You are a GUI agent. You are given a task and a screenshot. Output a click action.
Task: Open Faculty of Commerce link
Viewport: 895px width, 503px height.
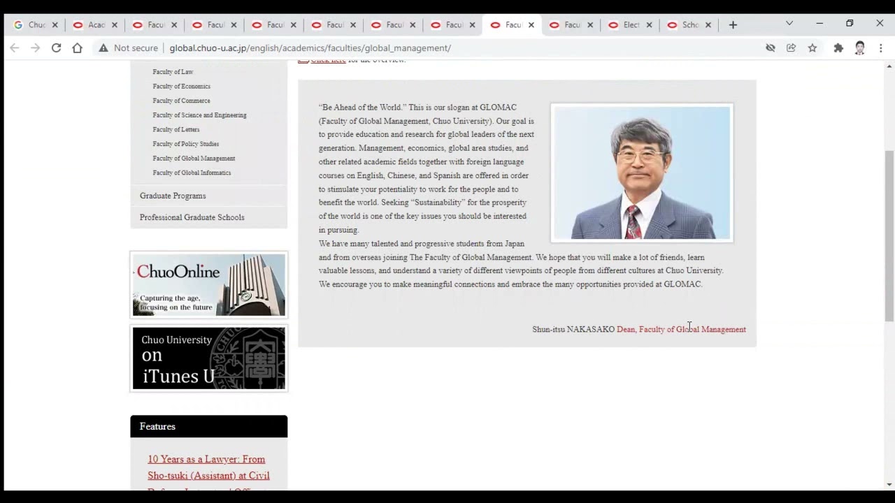pyautogui.click(x=181, y=101)
